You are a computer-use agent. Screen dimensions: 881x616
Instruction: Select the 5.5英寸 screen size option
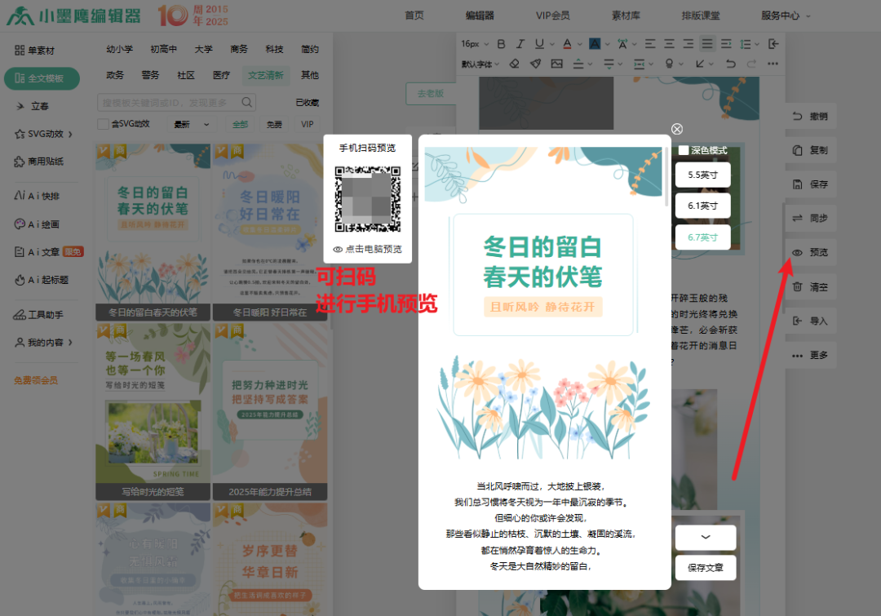702,175
